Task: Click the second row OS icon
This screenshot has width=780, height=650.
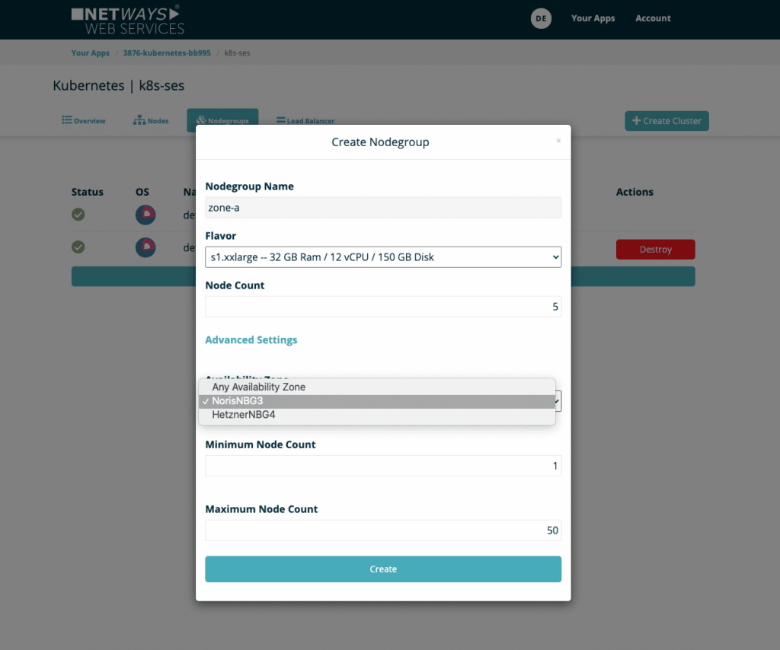Action: click(145, 247)
